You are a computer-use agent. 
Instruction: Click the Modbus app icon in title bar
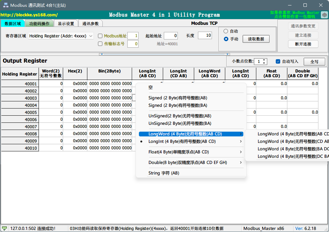point(6,5)
